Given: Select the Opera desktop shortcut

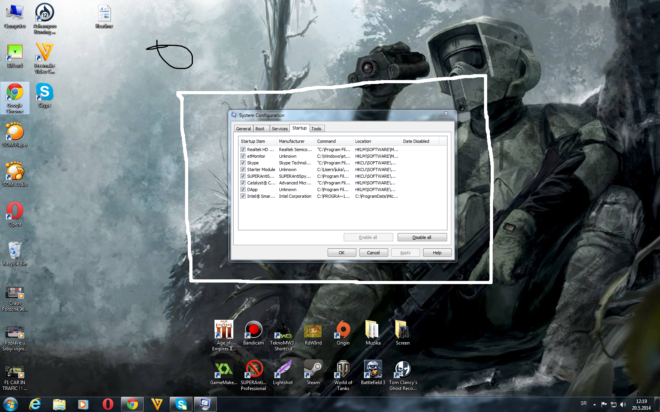Looking at the screenshot, I should (x=15, y=214).
